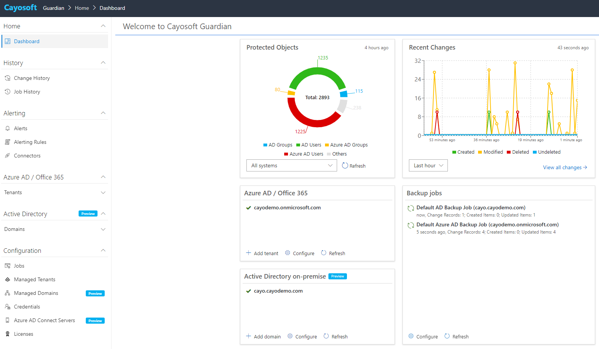
Task: Open Default AD Backup Job (cayo.cayodemo.com)
Action: click(471, 207)
